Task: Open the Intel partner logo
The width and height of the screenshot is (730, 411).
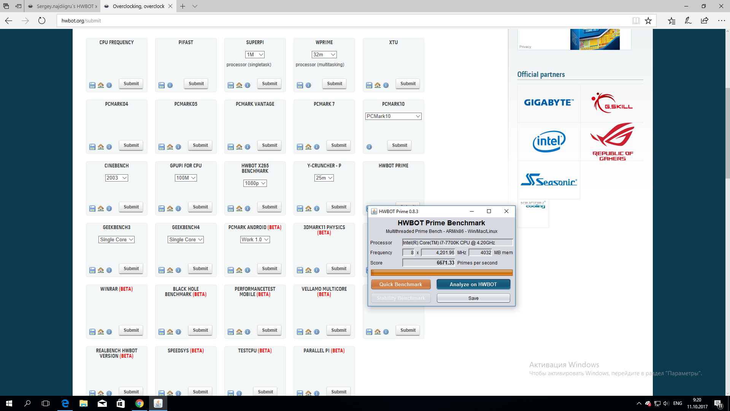Action: [549, 142]
